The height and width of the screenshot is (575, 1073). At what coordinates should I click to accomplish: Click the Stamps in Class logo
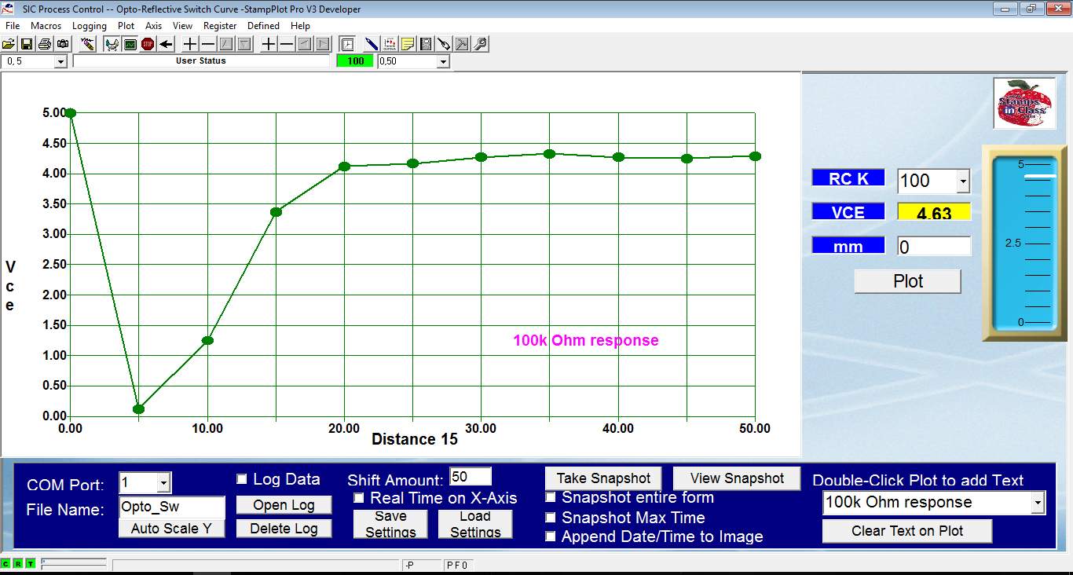pos(1024,103)
